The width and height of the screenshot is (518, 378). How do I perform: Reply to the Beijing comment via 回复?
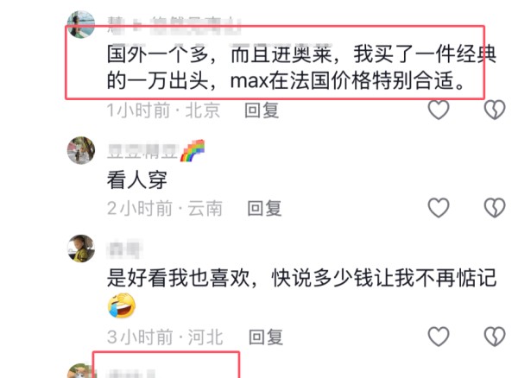(262, 110)
